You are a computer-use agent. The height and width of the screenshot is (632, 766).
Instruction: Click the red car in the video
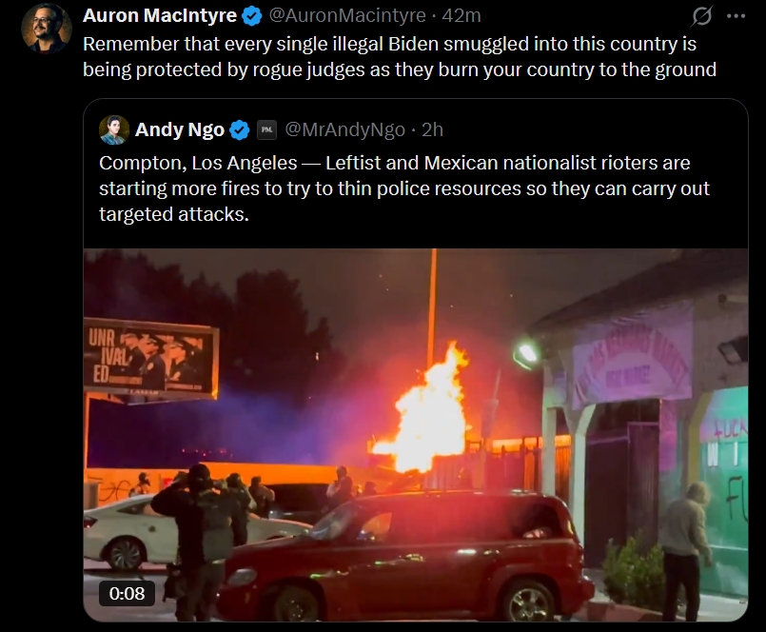click(401, 555)
